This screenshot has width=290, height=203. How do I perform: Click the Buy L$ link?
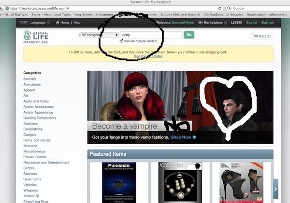(251, 23)
